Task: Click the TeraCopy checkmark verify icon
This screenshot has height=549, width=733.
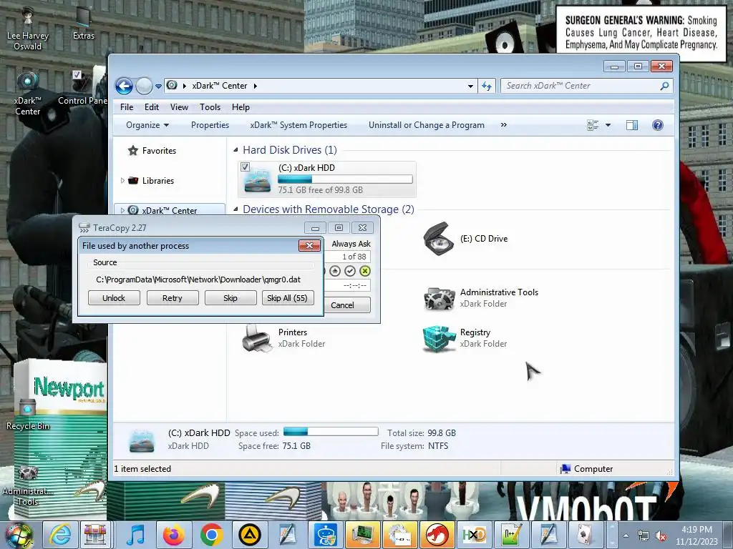Action: coord(349,271)
